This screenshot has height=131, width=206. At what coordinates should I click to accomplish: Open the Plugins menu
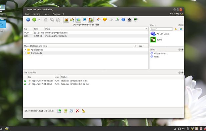pyautogui.click(x=56, y=14)
